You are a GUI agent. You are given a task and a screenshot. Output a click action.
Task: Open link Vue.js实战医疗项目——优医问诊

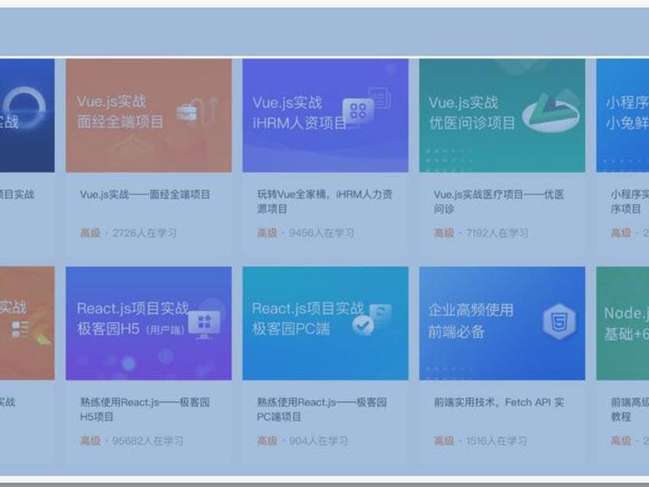(499, 201)
